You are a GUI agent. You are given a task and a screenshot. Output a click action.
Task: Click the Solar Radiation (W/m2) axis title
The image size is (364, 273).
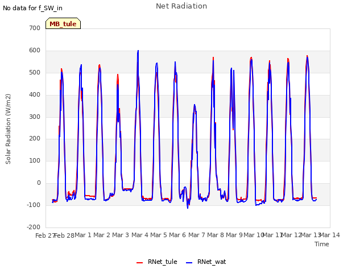pos(8,129)
